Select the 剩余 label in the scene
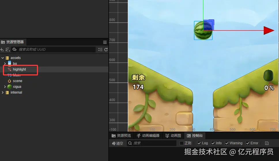Image resolution: width=279 pixels, height=161 pixels. (x=138, y=77)
